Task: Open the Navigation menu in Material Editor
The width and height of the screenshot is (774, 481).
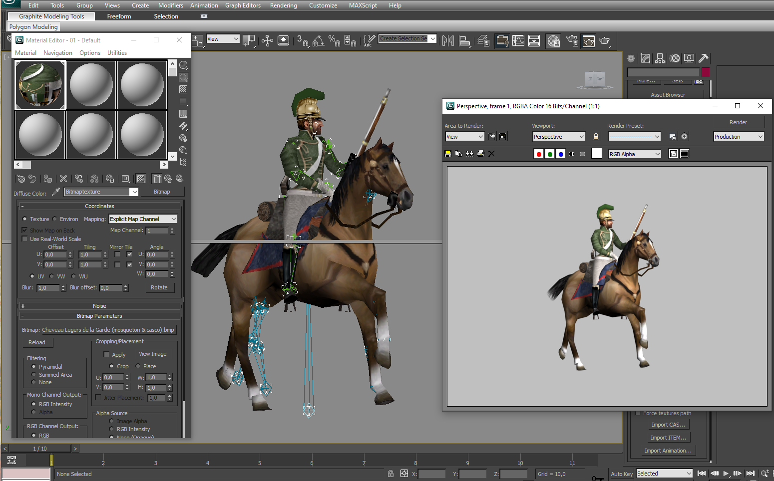Action: (58, 53)
